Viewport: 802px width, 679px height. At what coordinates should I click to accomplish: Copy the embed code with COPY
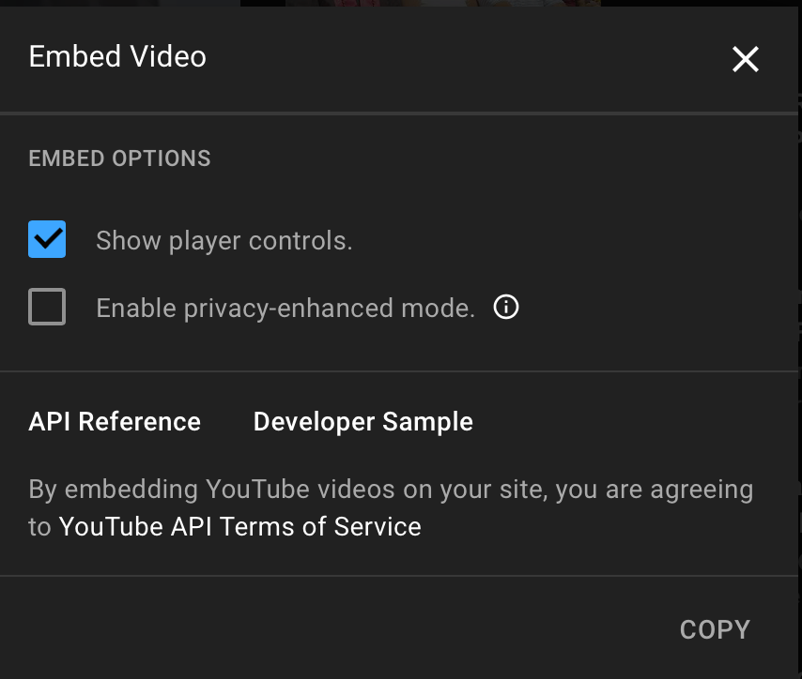coord(715,629)
